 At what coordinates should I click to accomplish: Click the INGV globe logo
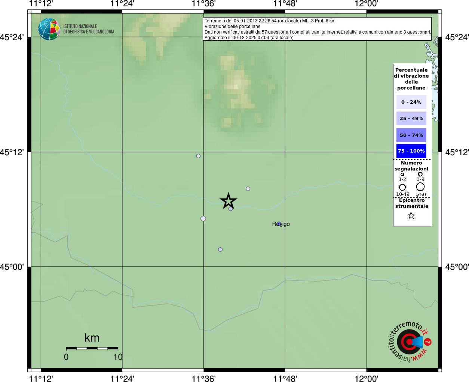coord(49,29)
